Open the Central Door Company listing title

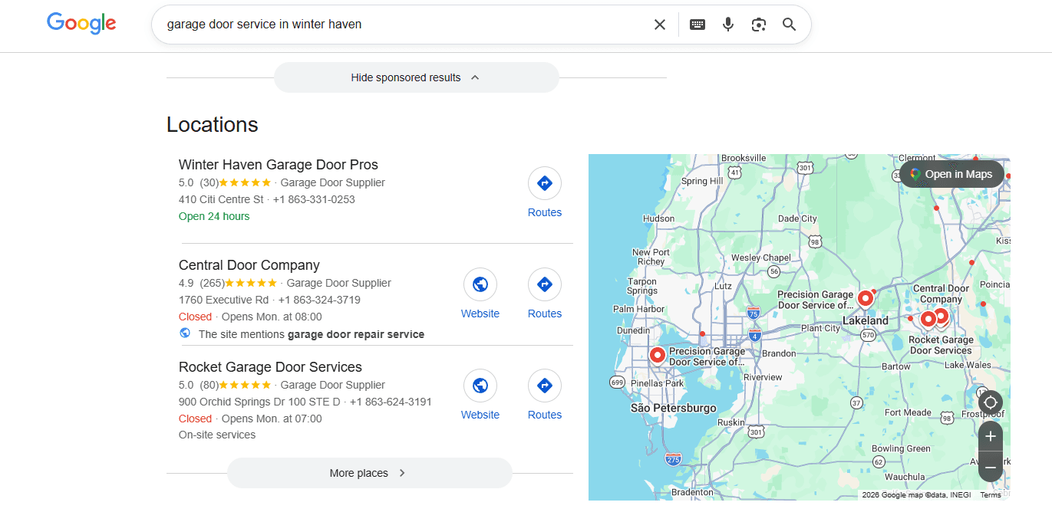coord(249,264)
